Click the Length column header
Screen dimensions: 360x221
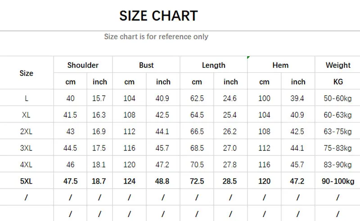[x=213, y=65]
